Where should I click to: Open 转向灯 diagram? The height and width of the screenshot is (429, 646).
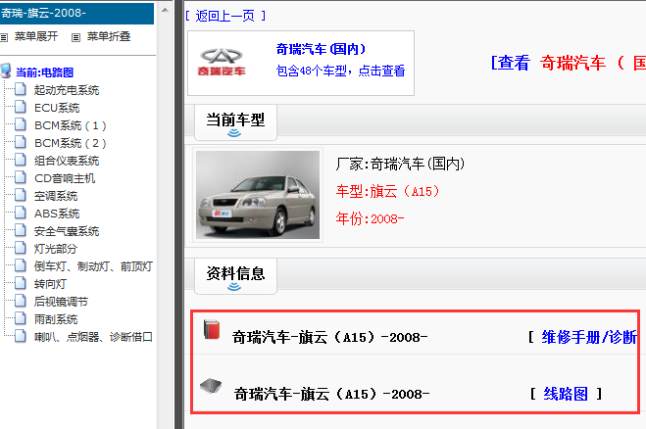(x=50, y=284)
